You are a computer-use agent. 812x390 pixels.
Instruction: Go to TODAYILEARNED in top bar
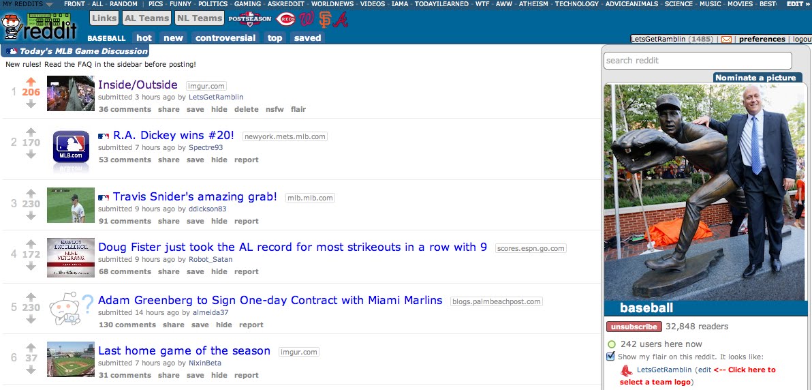[441, 3]
